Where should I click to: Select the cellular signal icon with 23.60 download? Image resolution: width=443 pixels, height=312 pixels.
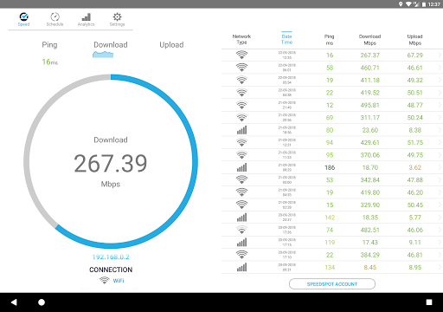tap(241, 130)
